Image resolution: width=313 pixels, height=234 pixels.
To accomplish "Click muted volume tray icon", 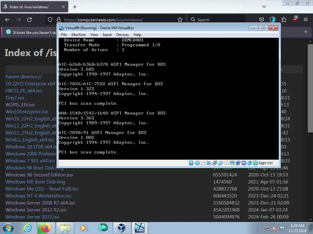I will [274, 229].
